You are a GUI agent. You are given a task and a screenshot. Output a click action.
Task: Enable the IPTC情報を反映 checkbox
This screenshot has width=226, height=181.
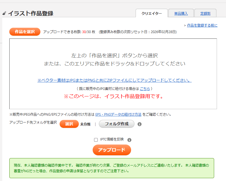pos(96,140)
